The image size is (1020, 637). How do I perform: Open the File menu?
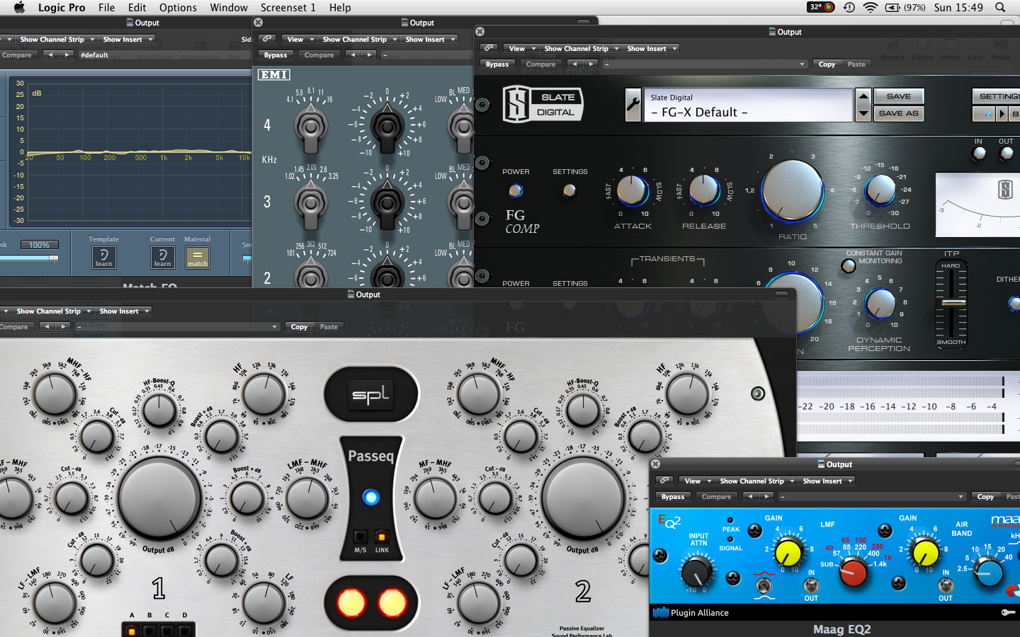106,7
